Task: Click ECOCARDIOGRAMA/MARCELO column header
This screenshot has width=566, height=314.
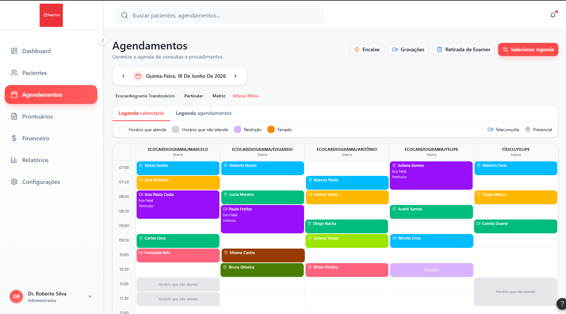Action: (178, 152)
